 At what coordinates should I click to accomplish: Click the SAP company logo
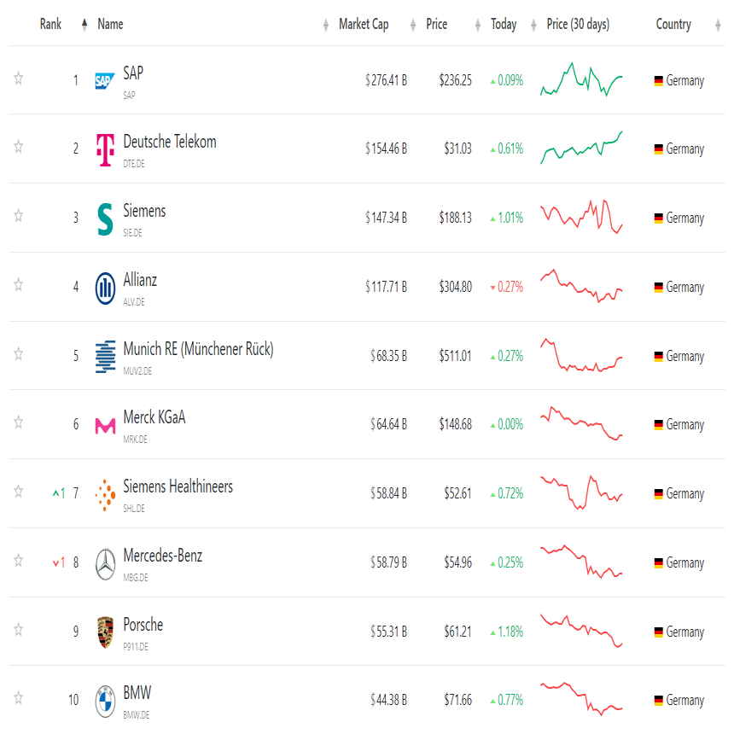105,81
